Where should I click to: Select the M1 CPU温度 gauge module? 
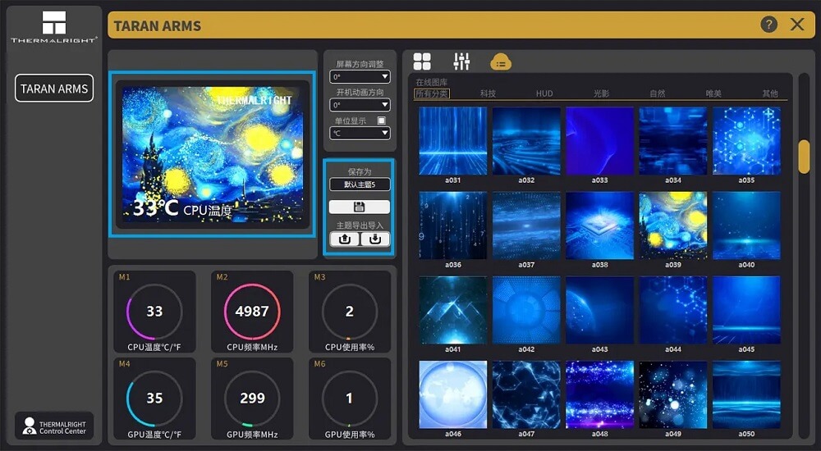coord(154,312)
